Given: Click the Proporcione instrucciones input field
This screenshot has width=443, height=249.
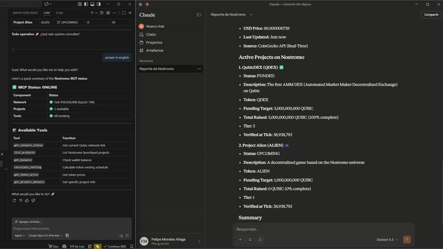Looking at the screenshot, I should tap(72, 229).
